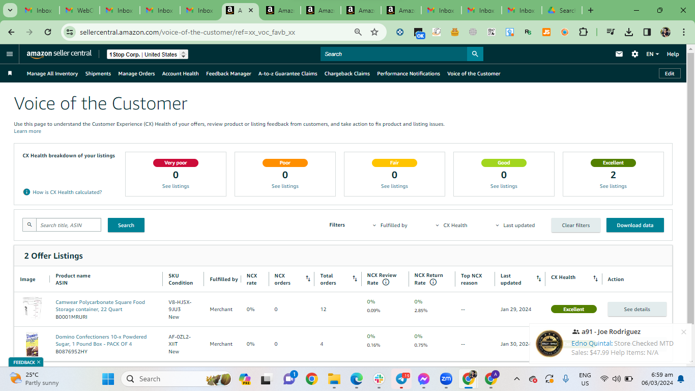This screenshot has height=391, width=695.
Task: Bookmark this page with the star icon
Action: pos(374,32)
